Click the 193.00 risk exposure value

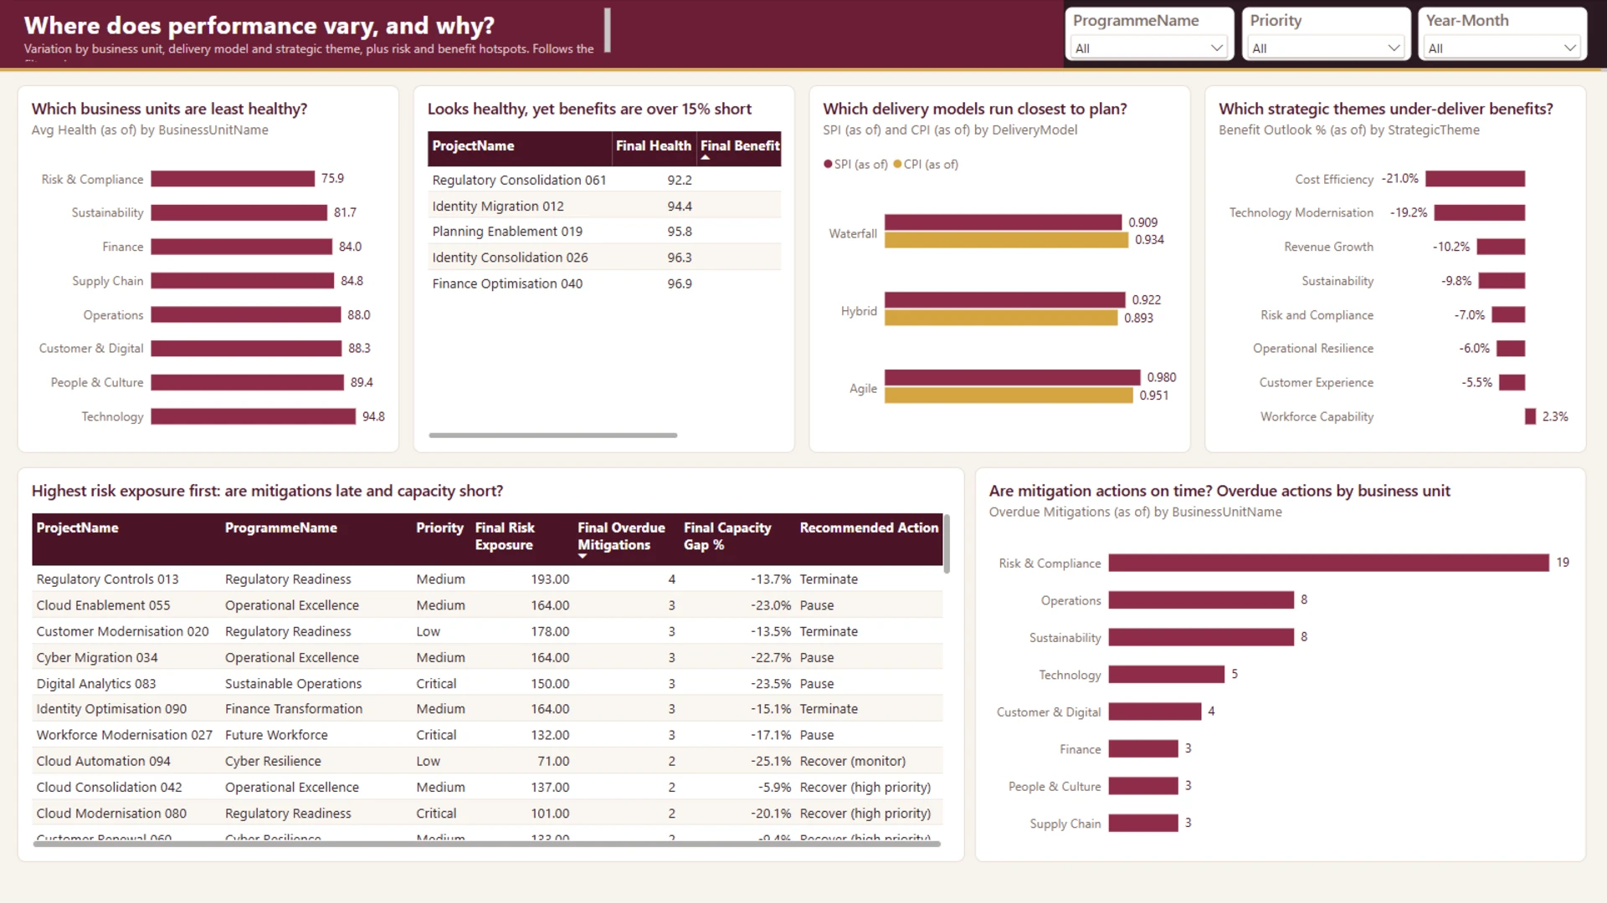[550, 579]
